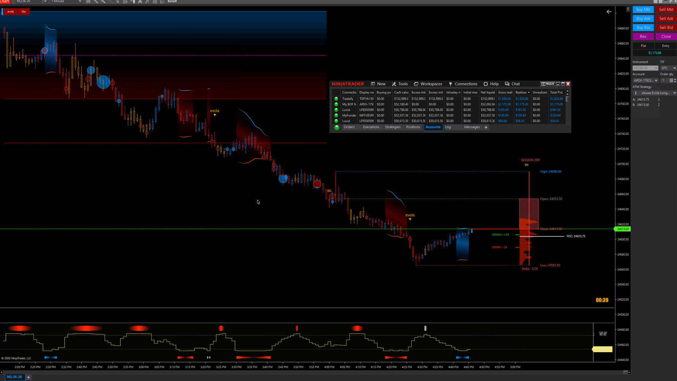Toggle the Osc oscillator button

(24, 11)
